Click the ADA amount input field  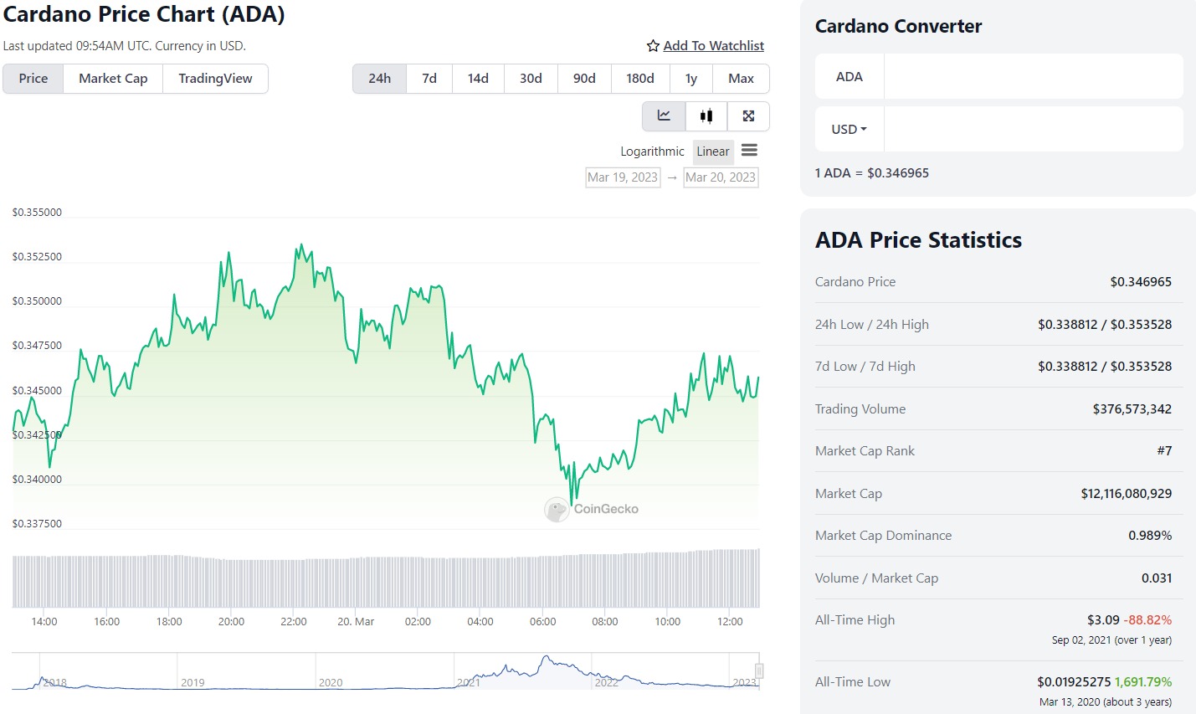tap(1033, 75)
